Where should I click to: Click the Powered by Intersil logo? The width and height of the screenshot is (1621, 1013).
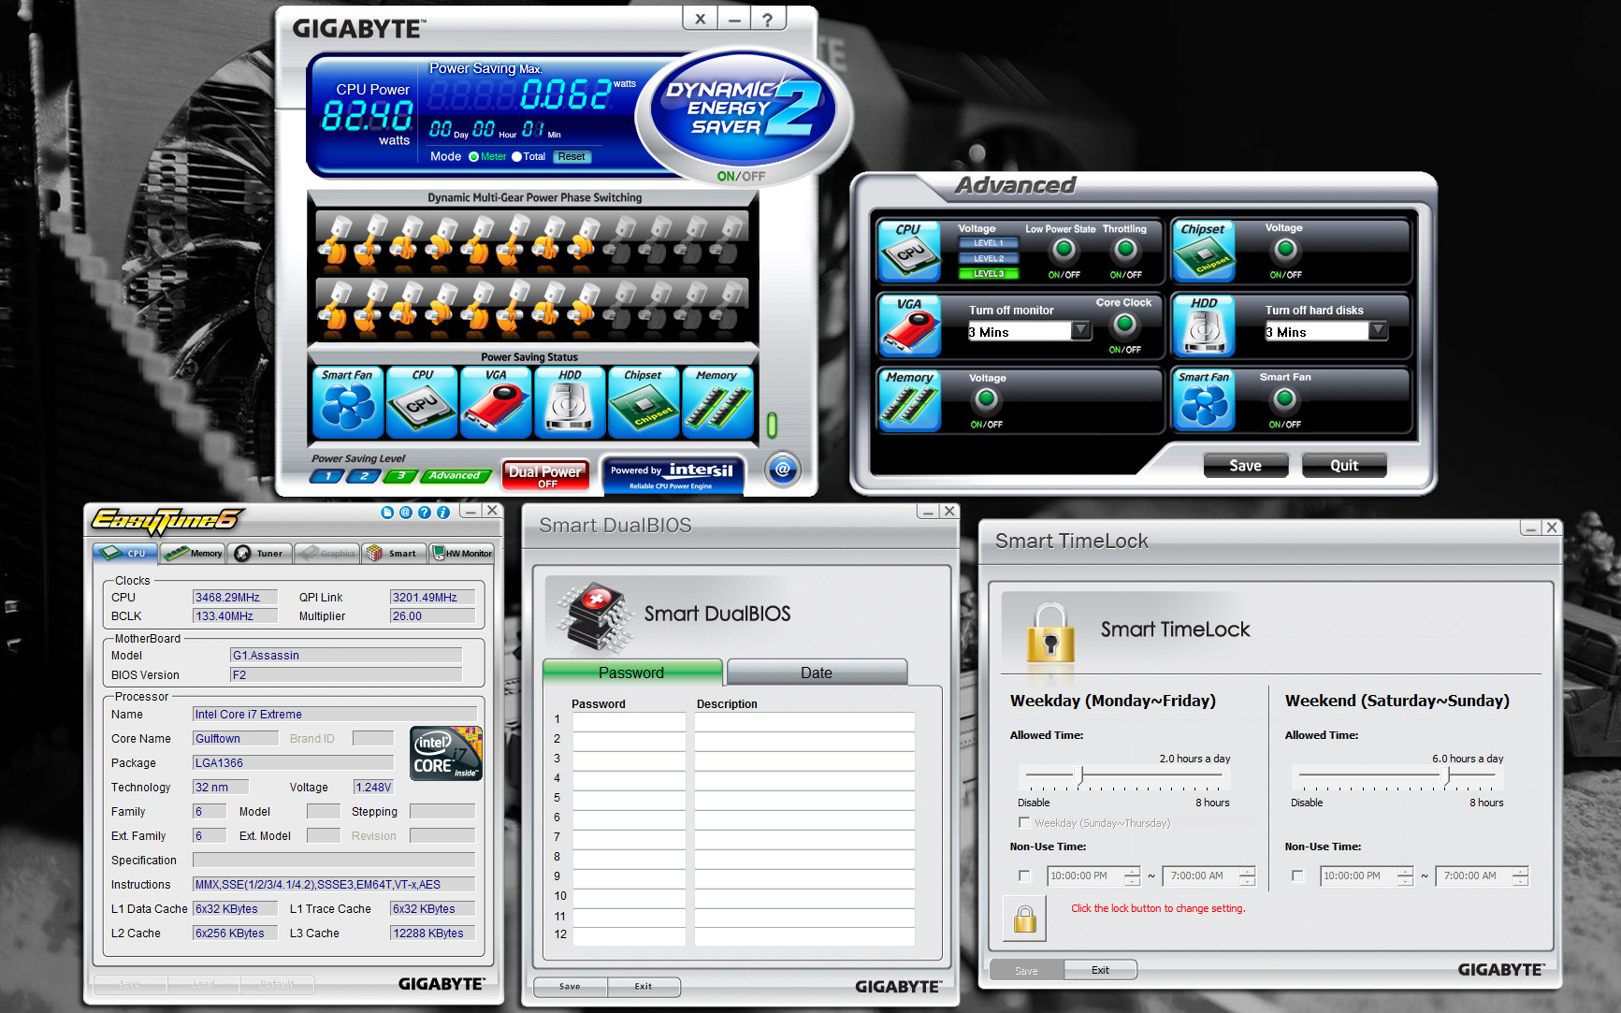[x=672, y=474]
